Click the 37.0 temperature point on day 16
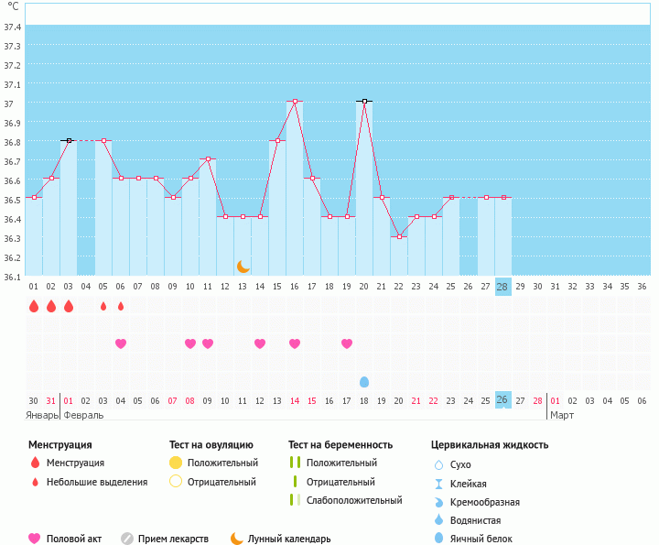 click(295, 101)
